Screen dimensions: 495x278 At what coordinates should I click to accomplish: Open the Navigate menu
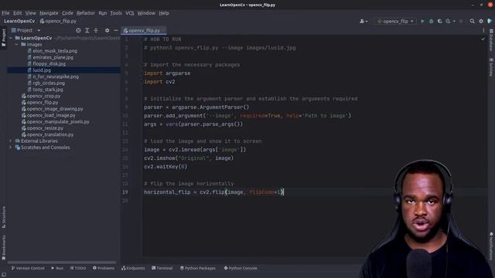click(x=49, y=13)
